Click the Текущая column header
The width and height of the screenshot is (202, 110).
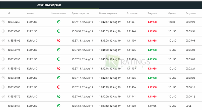click(x=152, y=13)
